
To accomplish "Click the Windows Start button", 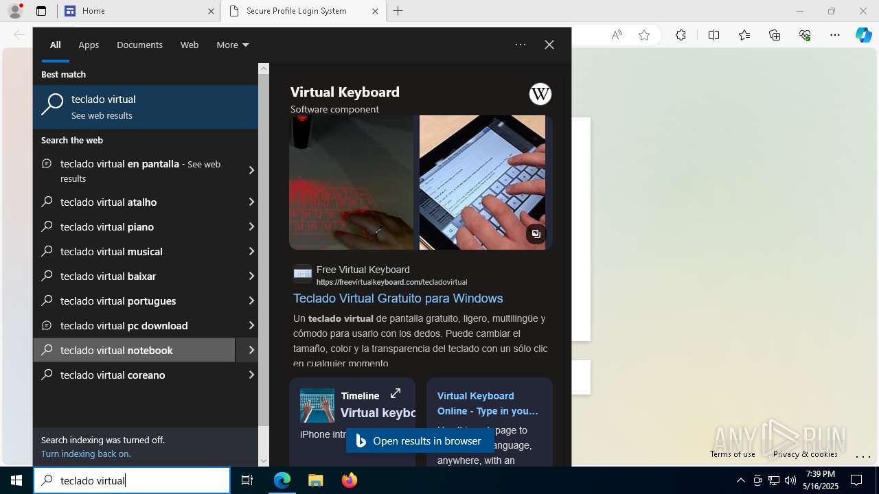I will click(16, 480).
